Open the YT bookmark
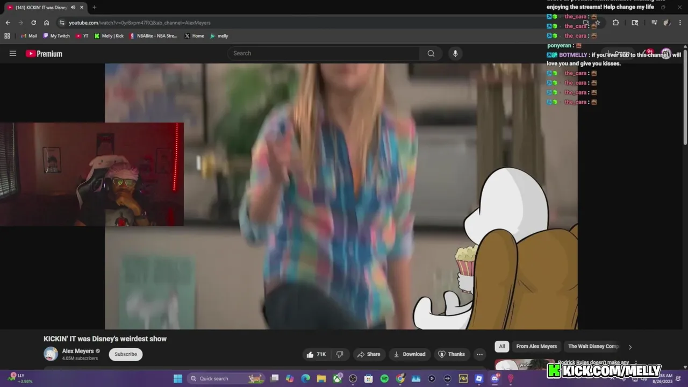This screenshot has width=688, height=387. pyautogui.click(x=82, y=36)
